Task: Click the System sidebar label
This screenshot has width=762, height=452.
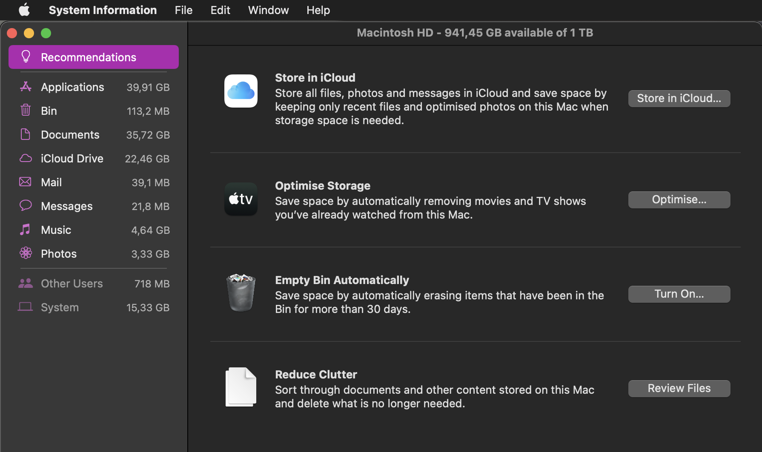Action: click(x=60, y=307)
